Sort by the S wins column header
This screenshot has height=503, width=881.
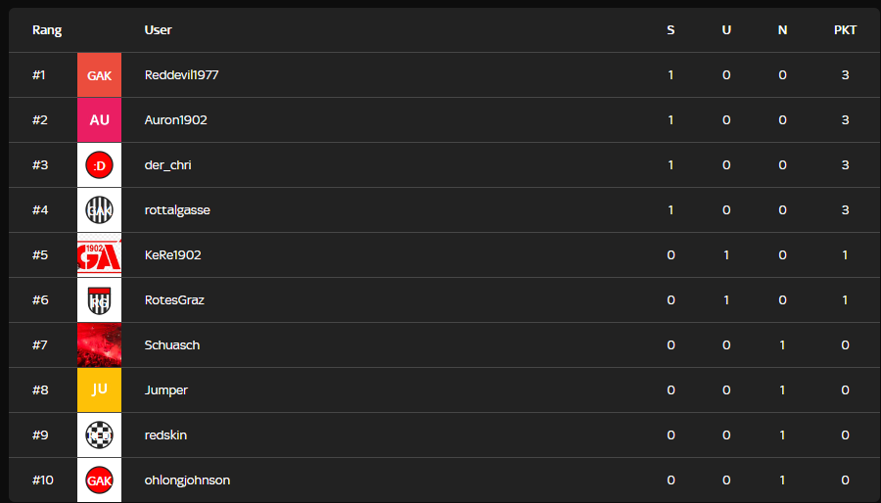[x=671, y=30]
